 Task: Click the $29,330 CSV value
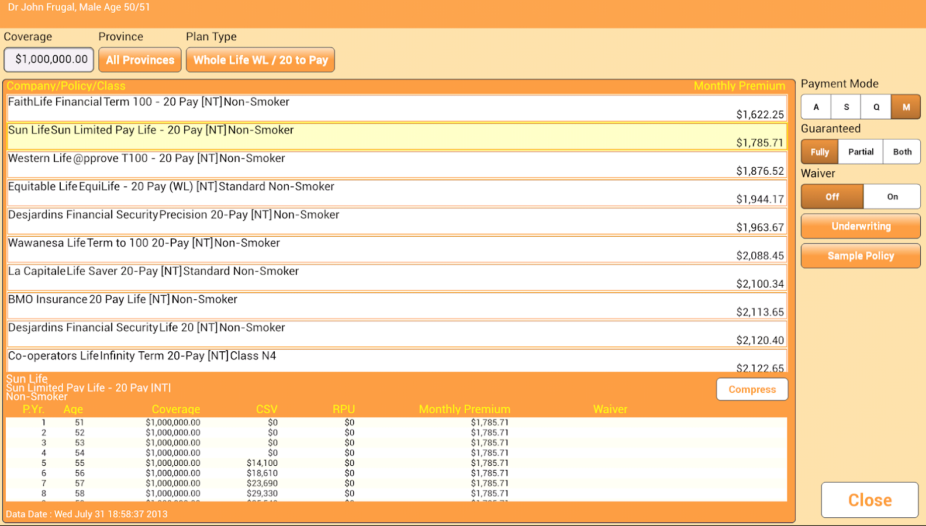tap(262, 493)
